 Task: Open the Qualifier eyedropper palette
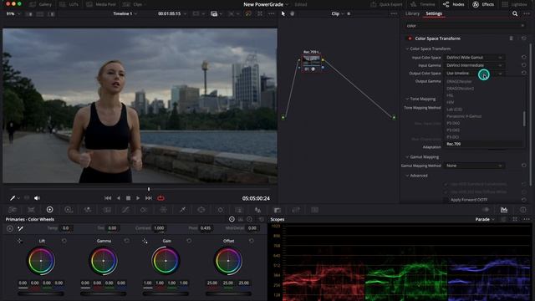click(182, 210)
